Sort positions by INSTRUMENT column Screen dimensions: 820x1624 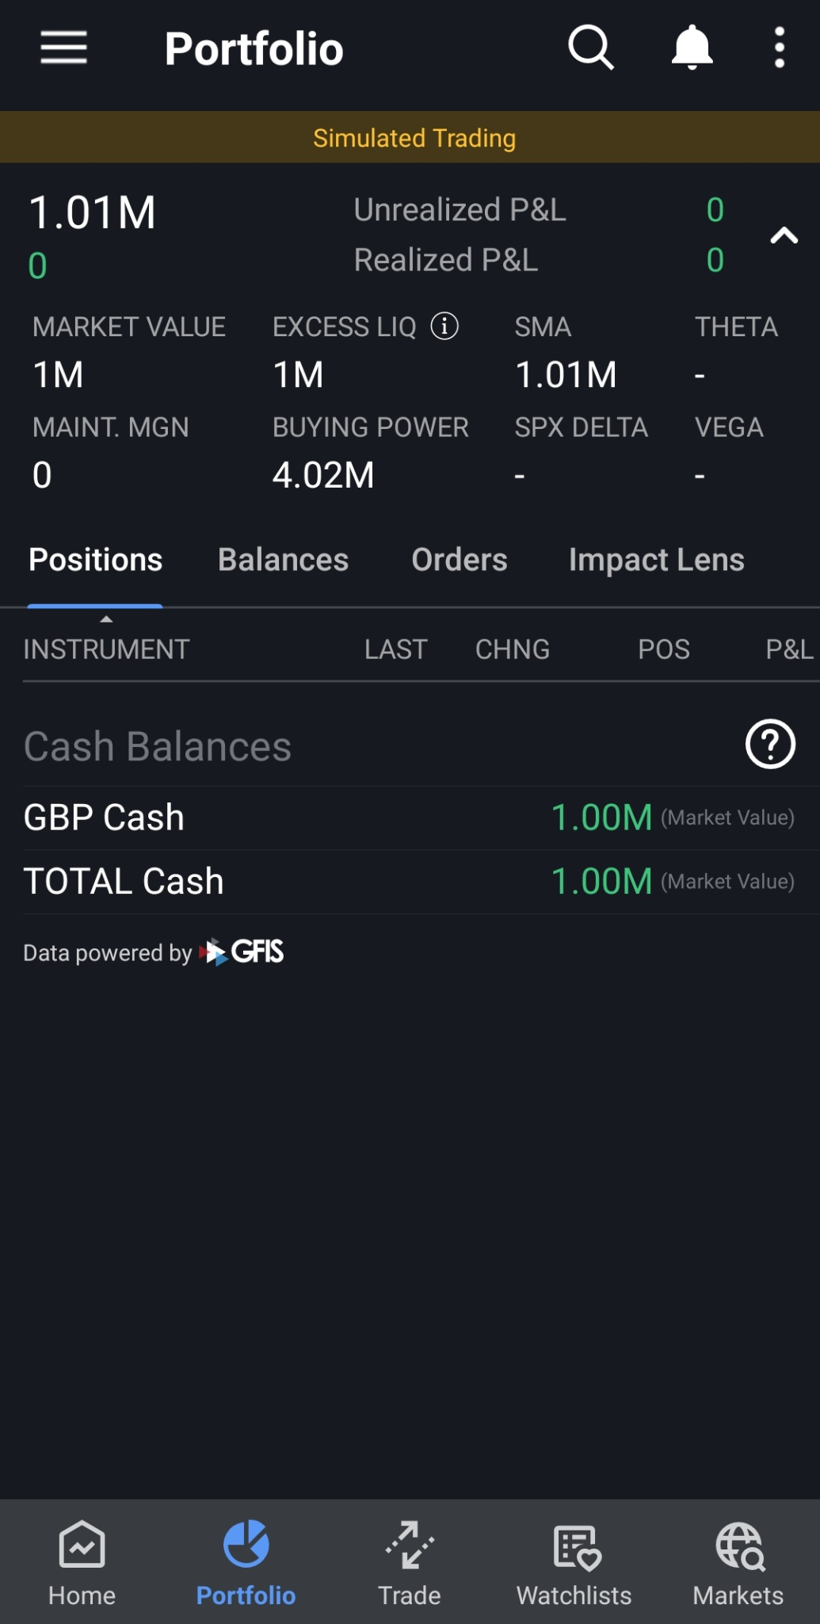[x=106, y=649]
